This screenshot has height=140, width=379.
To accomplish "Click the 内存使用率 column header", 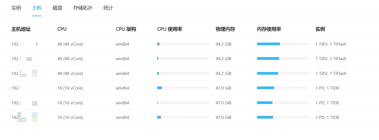I will coord(269,29).
